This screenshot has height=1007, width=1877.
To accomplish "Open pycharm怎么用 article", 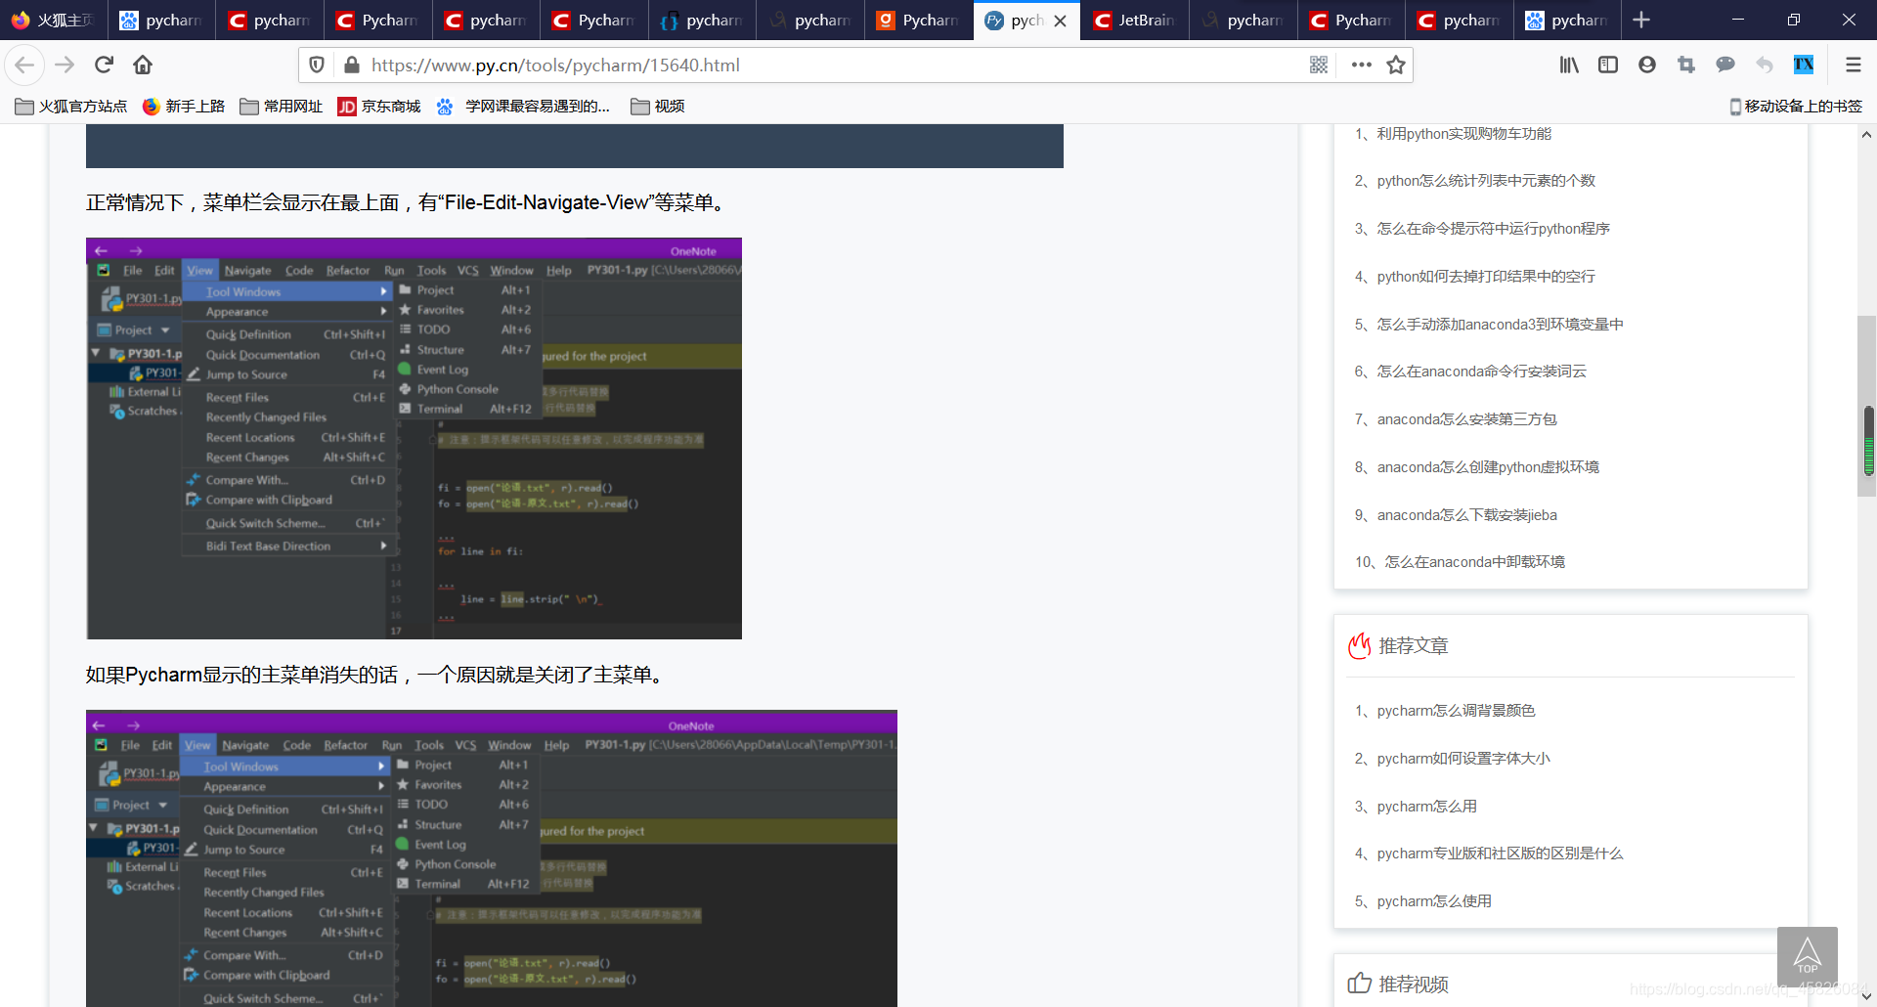I will pyautogui.click(x=1426, y=807).
